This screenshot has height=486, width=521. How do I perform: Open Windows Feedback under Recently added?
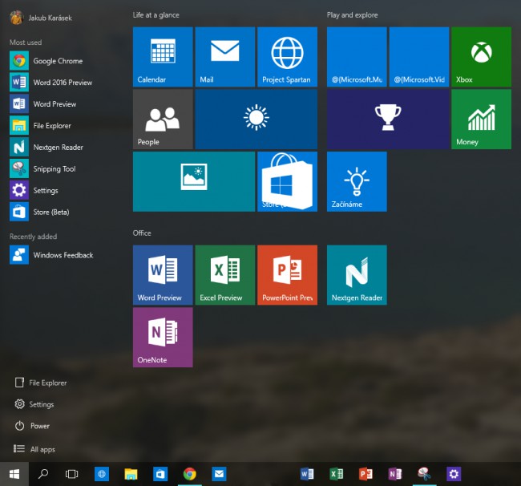(52, 255)
